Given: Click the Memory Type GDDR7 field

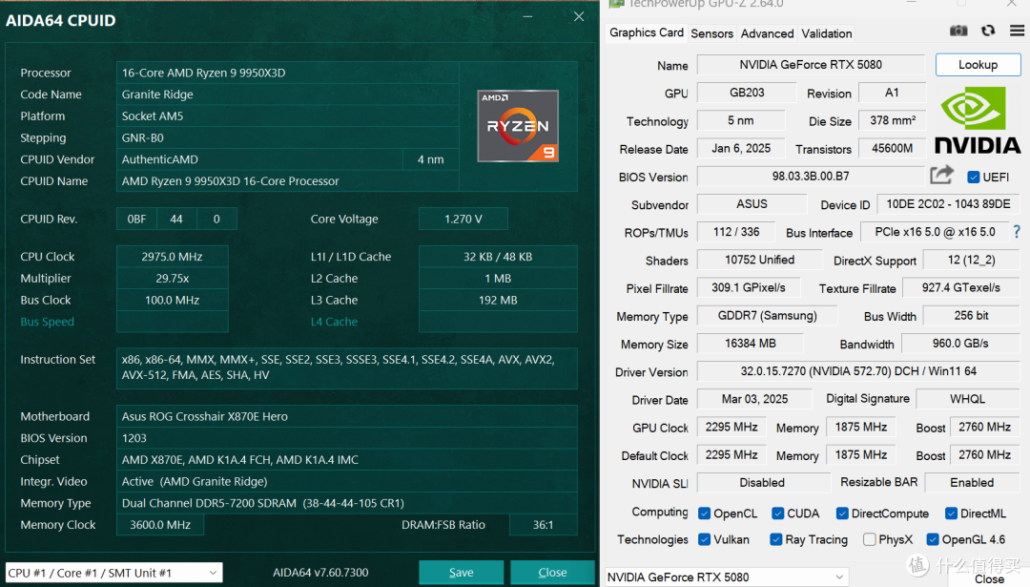Looking at the screenshot, I should (x=767, y=316).
